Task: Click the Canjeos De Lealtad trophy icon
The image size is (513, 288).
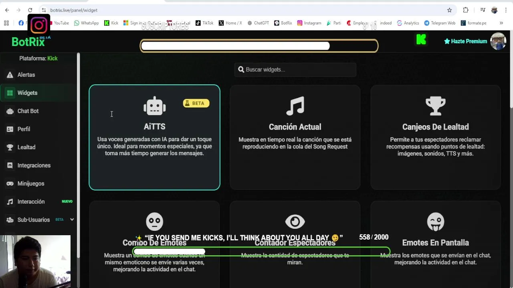Action: (x=436, y=106)
